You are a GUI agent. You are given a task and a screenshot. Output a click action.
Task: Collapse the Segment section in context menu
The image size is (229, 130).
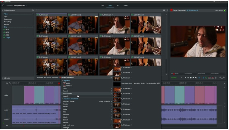[62, 80]
